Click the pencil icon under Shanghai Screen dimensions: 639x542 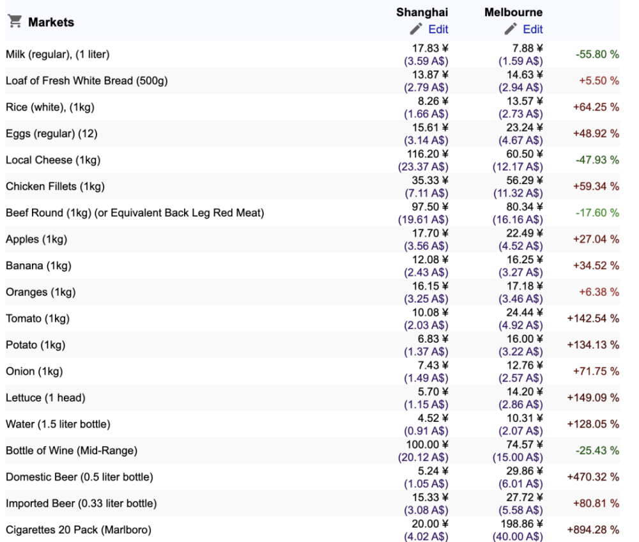coord(416,29)
